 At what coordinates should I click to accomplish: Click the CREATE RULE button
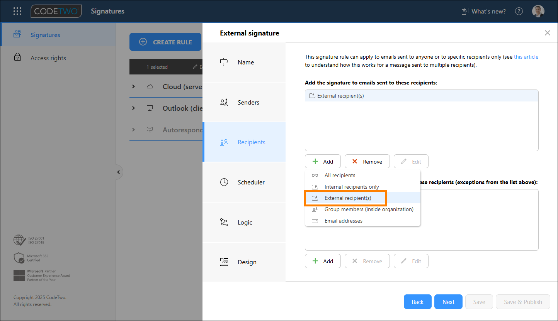(165, 42)
